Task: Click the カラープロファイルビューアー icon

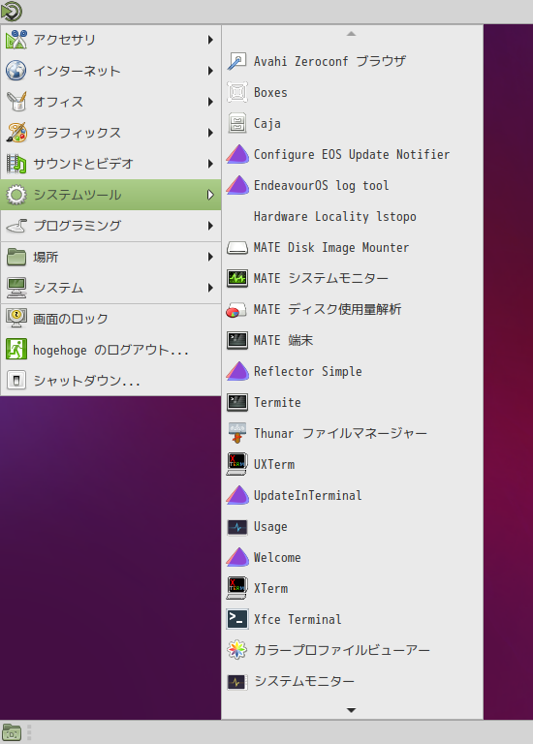Action: [x=236, y=650]
